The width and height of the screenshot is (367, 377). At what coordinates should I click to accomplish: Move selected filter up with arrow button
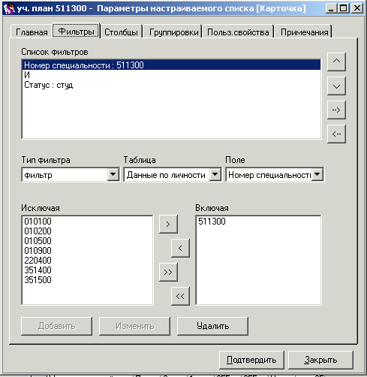[336, 62]
